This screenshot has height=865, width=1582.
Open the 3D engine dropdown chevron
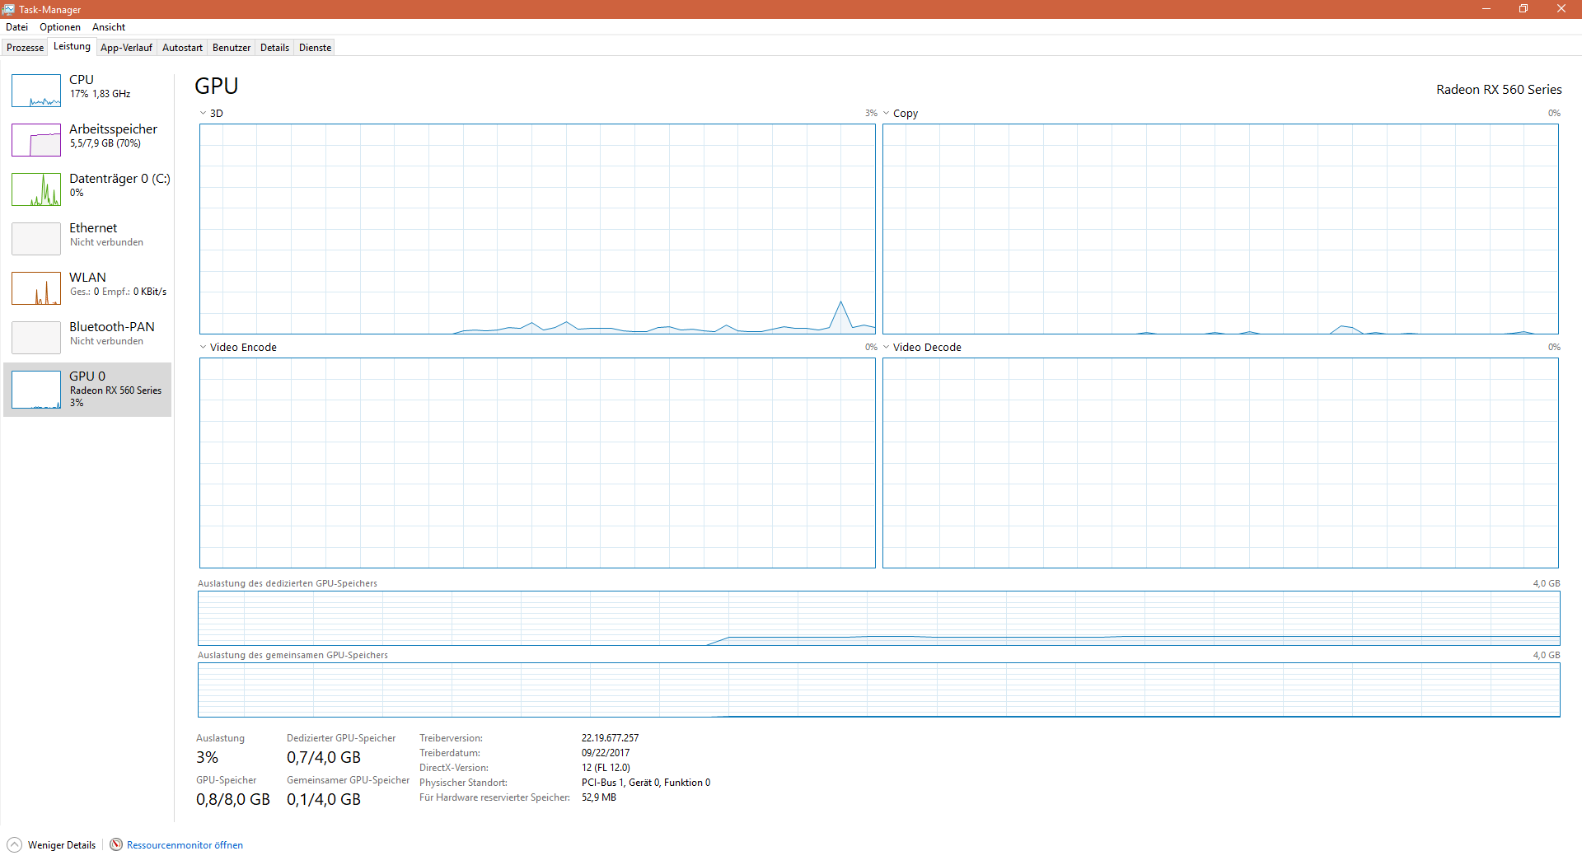pos(203,113)
